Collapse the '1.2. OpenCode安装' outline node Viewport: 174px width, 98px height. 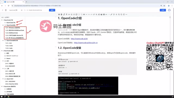(x=3, y=25)
